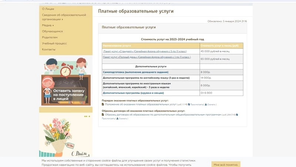Open 'Пакет услуг «Полный день»' link
The height and width of the screenshot is (167, 296).
147,57
